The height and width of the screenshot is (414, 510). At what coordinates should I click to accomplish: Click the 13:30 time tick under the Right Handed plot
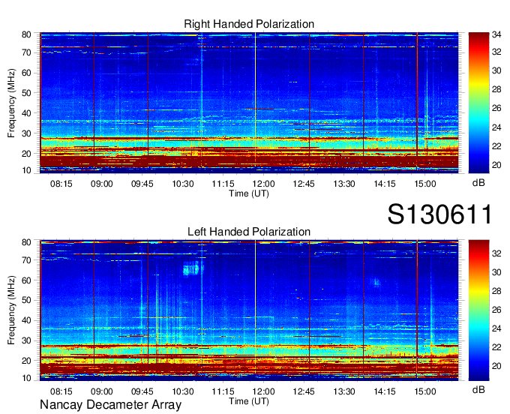344,184
